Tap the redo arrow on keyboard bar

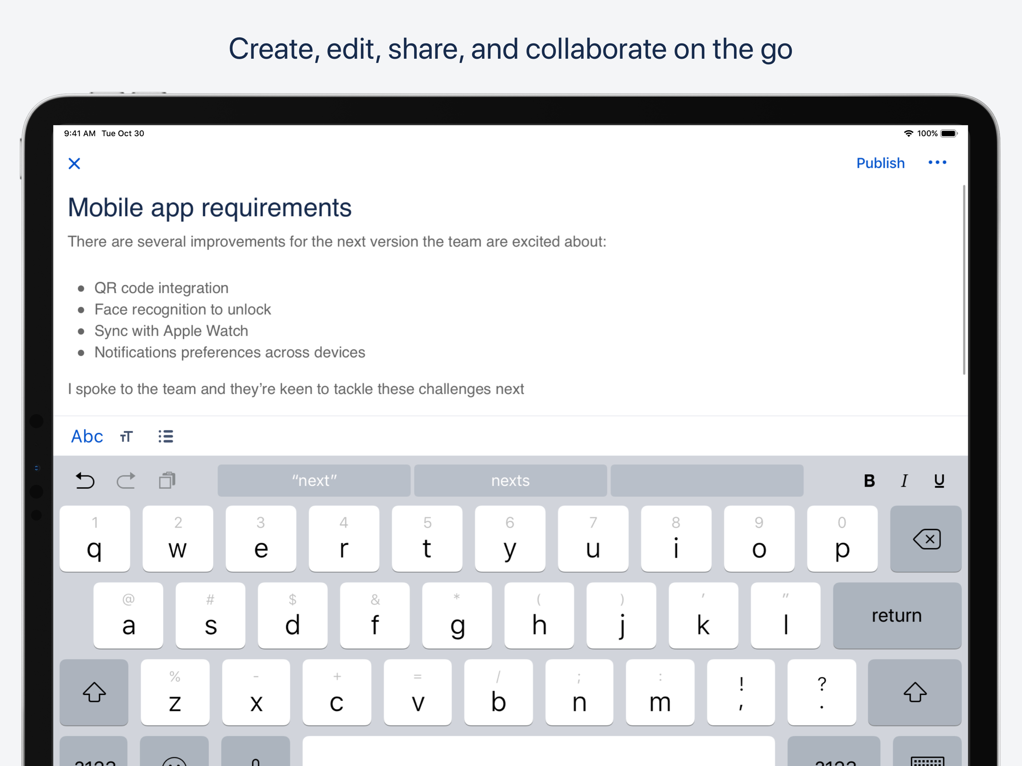(x=126, y=481)
